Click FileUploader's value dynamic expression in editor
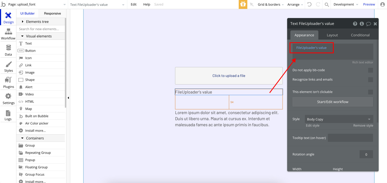Viewport: 387px width, 183px height. 311,48
